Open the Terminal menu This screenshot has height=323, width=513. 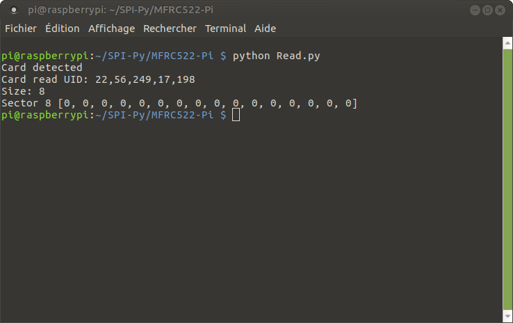(225, 29)
